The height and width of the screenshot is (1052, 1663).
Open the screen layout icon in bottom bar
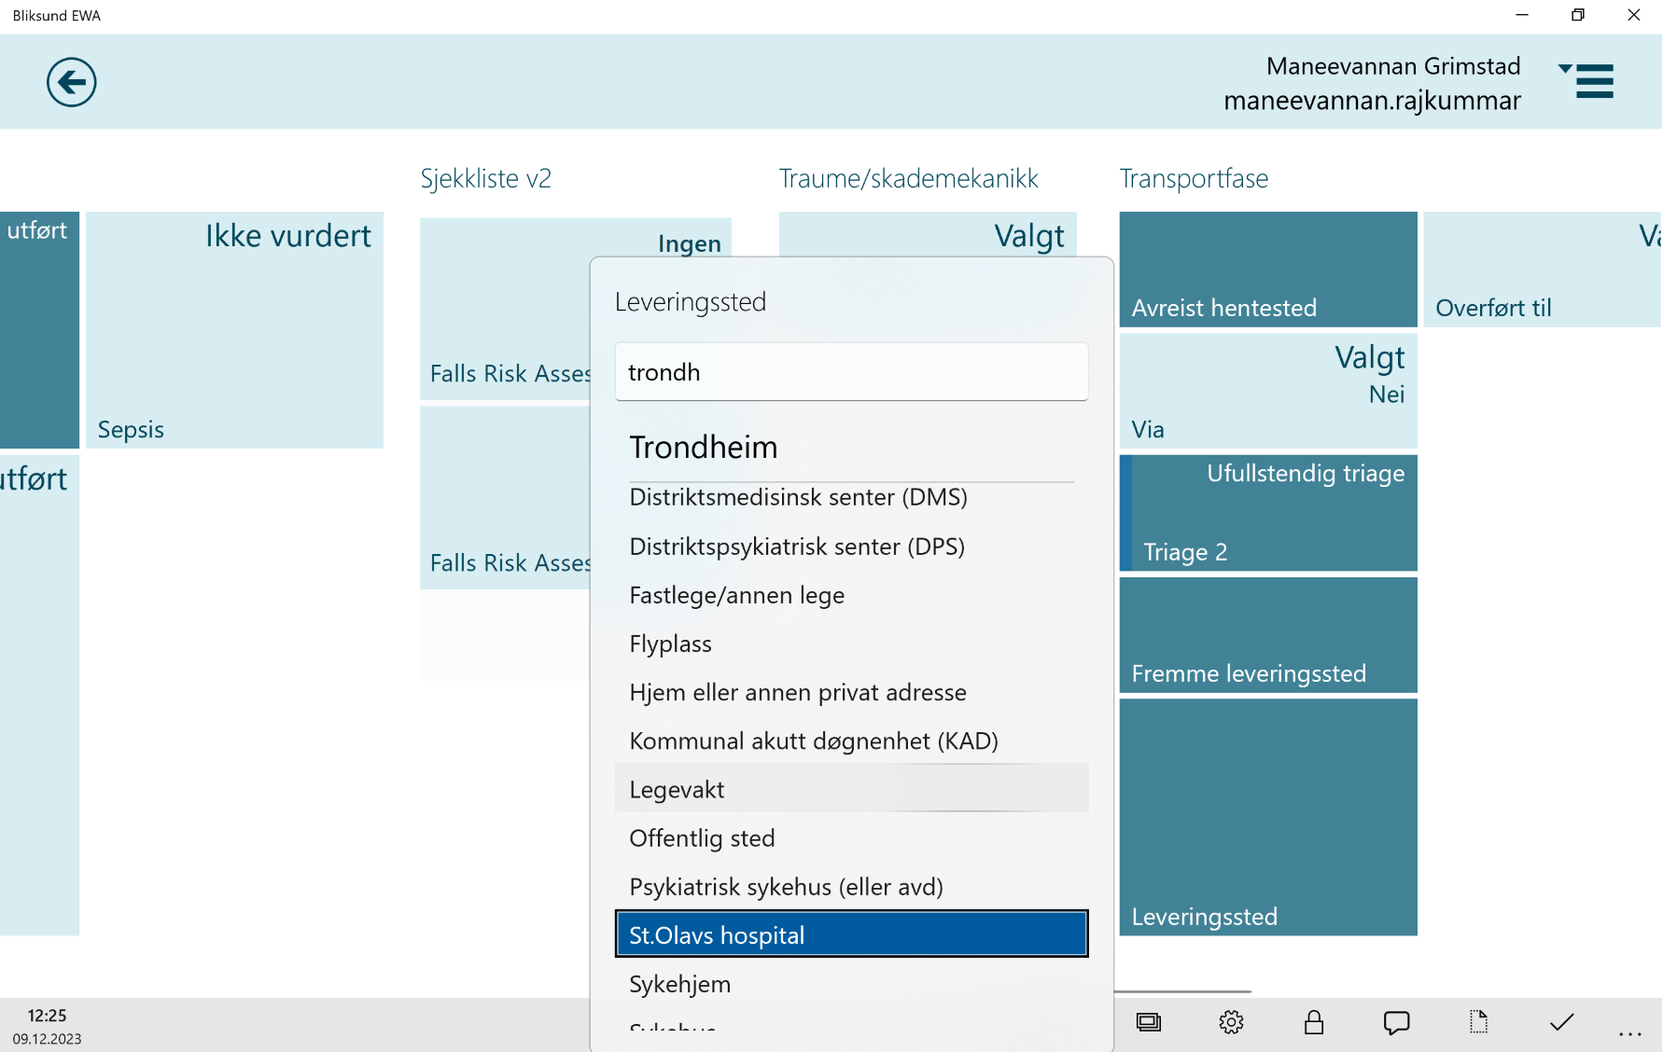point(1149,1022)
